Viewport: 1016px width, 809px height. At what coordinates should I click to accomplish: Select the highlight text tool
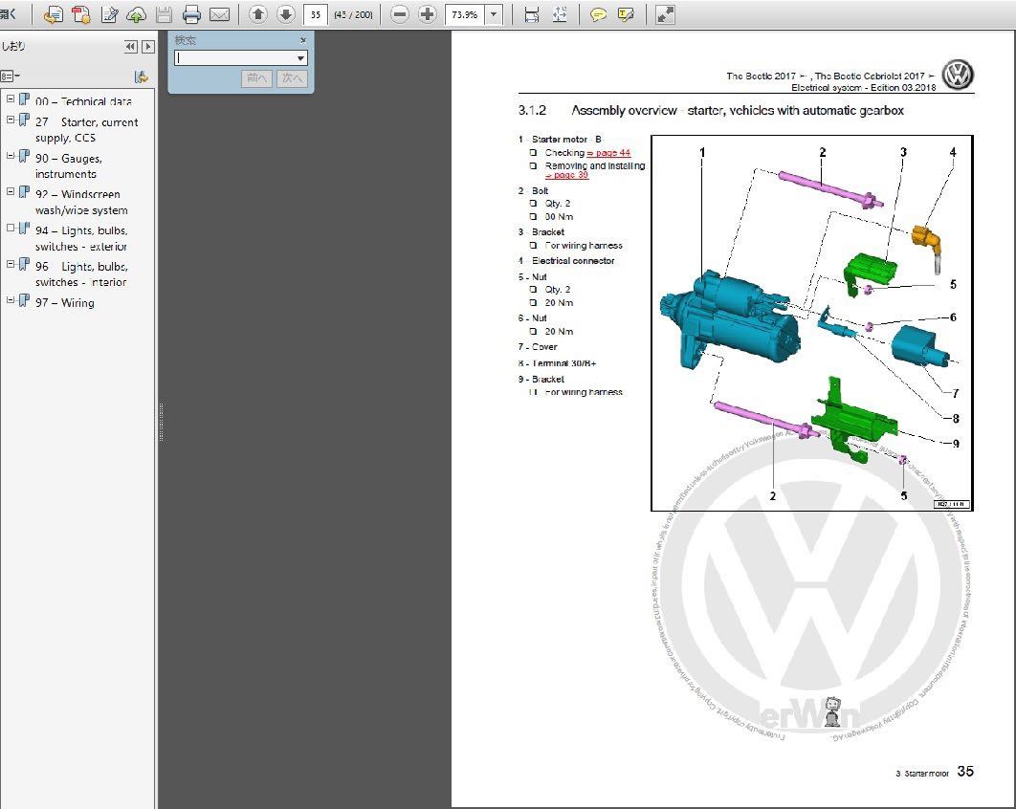click(x=626, y=14)
